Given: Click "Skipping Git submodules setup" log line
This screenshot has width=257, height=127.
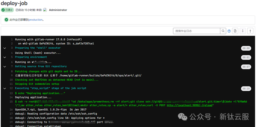Looking at the screenshot, I should click(x=37, y=84).
